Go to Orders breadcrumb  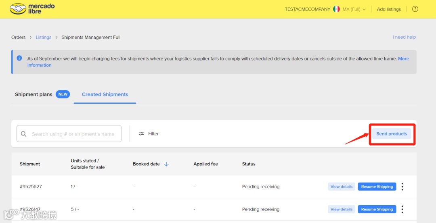(x=18, y=37)
